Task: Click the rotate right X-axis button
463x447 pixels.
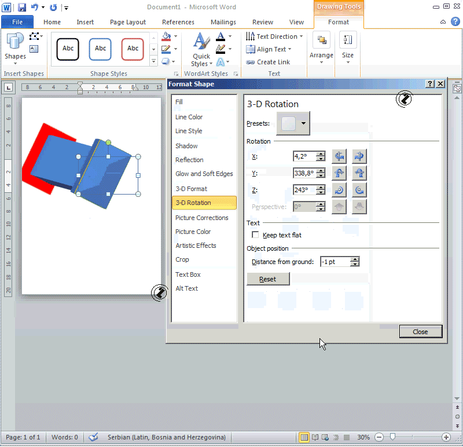Action: 359,156
